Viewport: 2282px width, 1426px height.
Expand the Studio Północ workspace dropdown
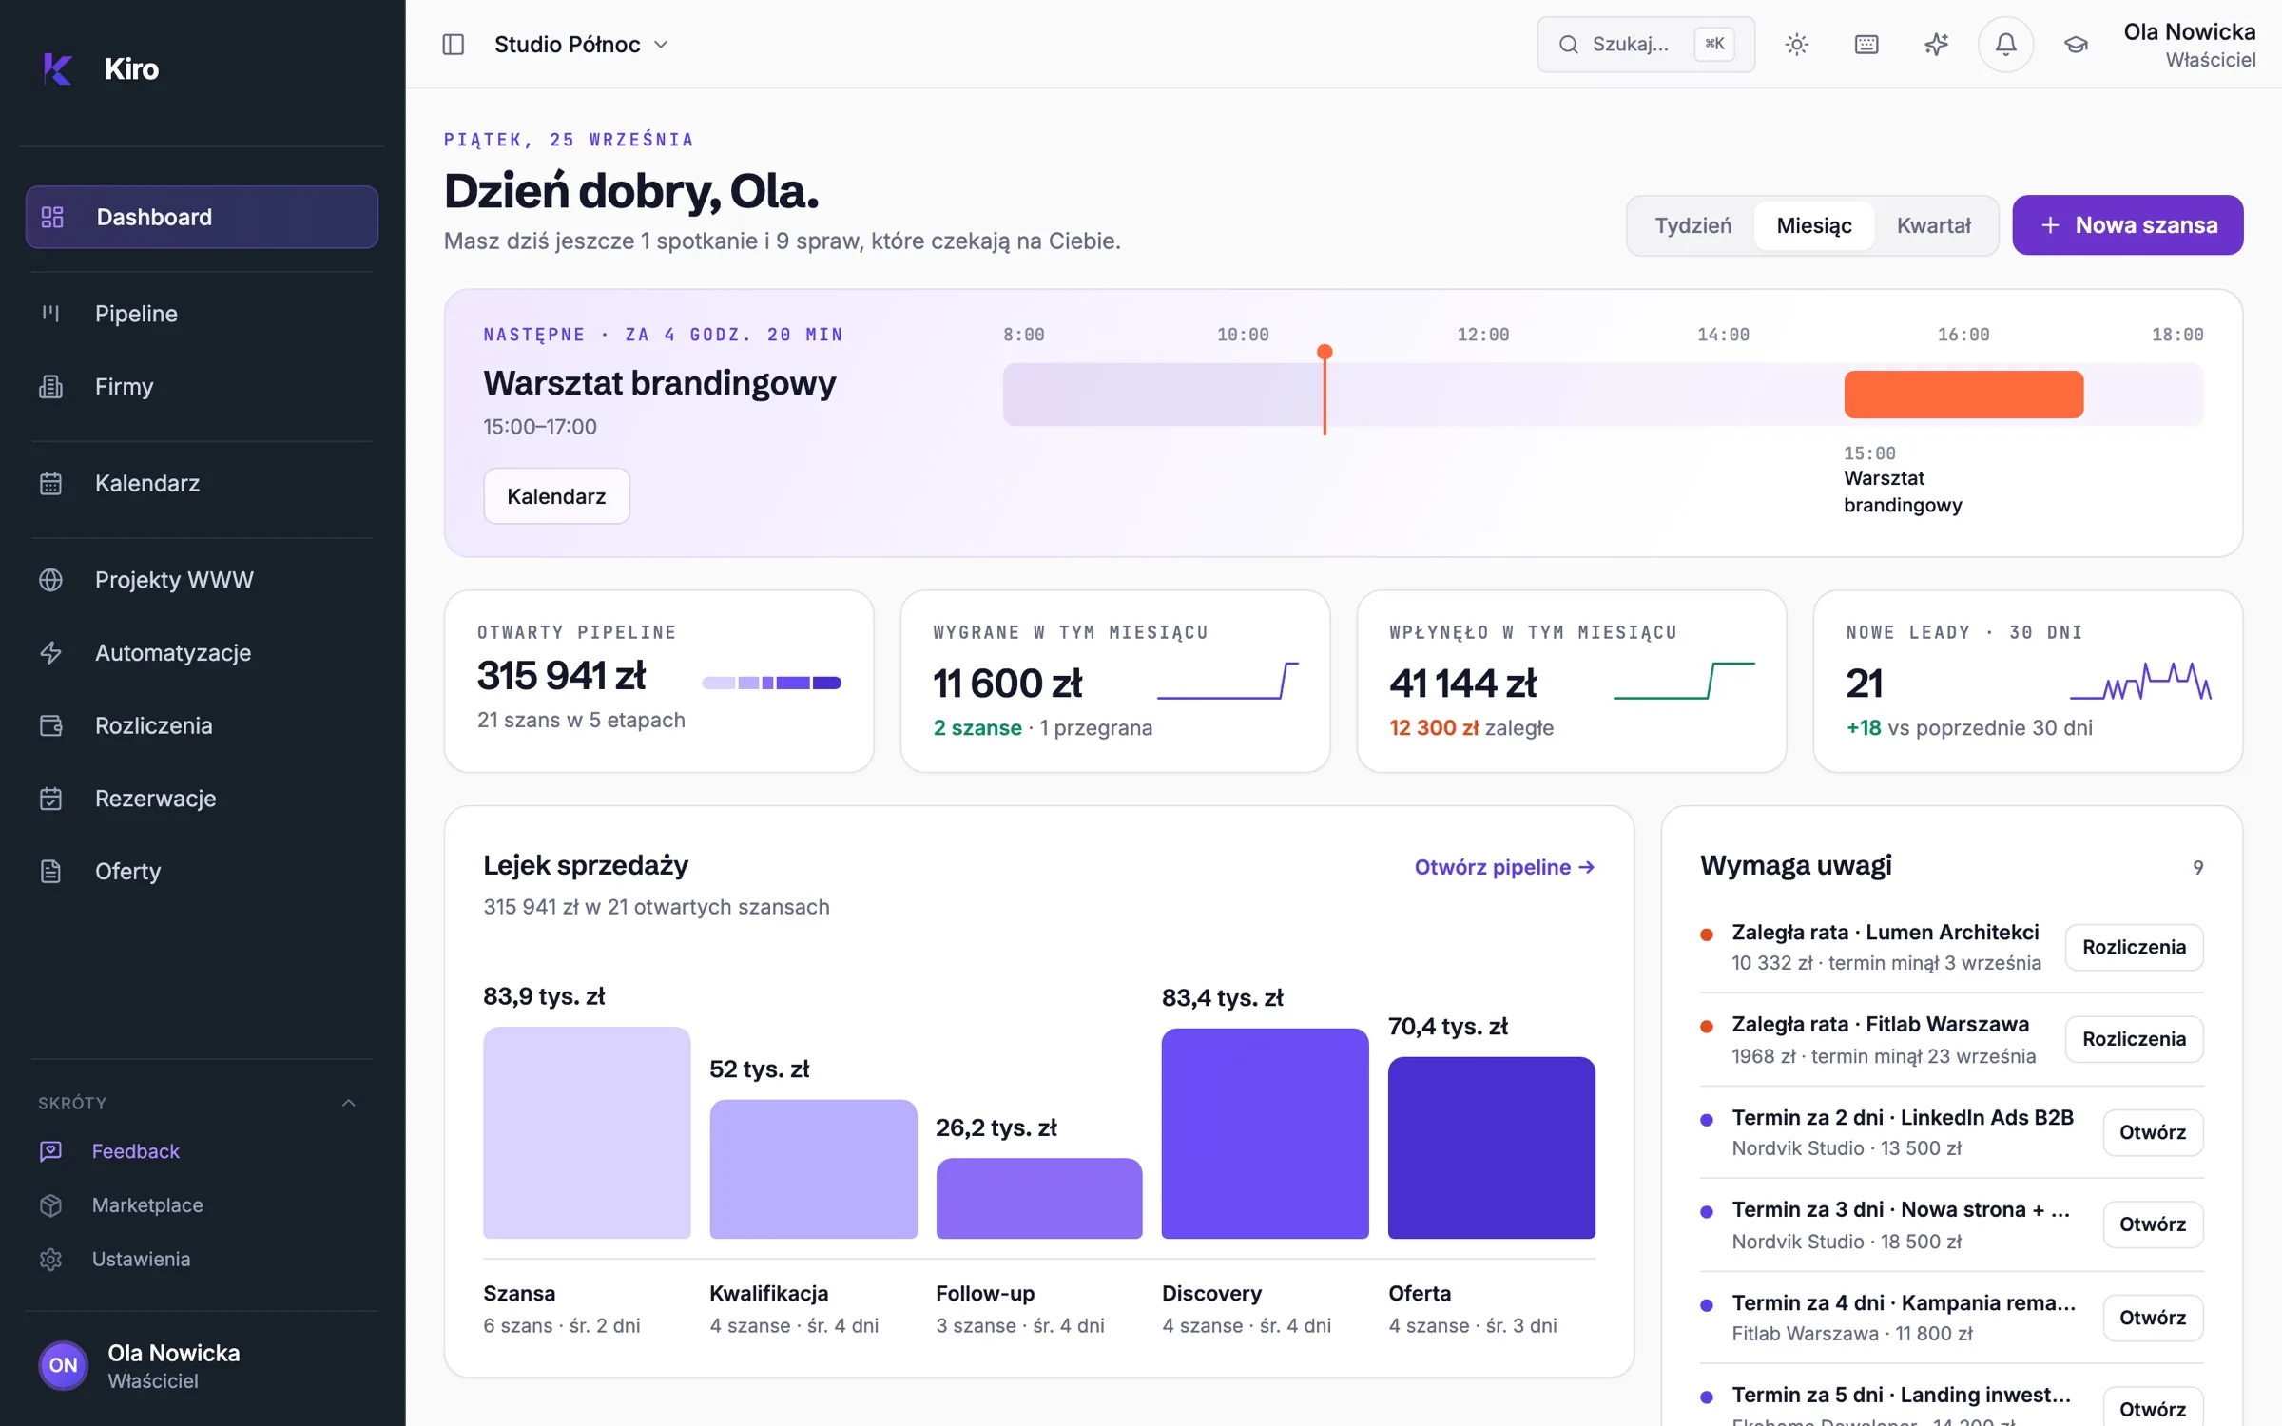581,45
